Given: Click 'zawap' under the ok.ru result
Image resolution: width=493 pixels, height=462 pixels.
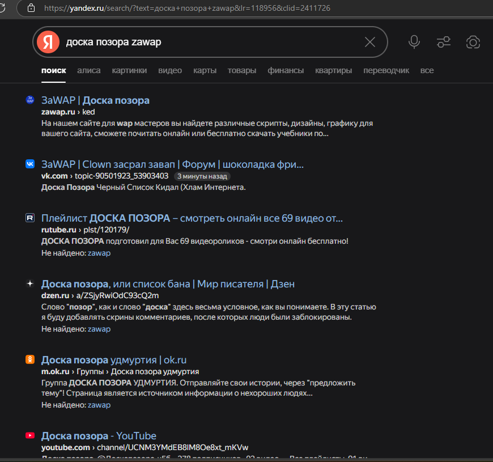Looking at the screenshot, I should pos(99,405).
